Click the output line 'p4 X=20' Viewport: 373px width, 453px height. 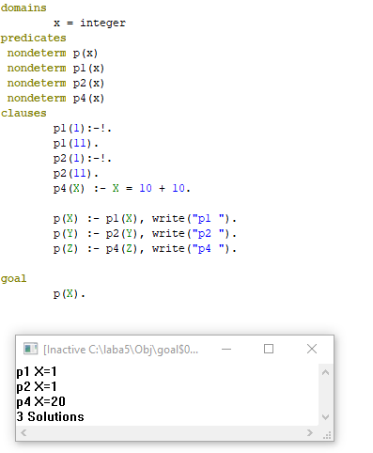pyautogui.click(x=41, y=401)
